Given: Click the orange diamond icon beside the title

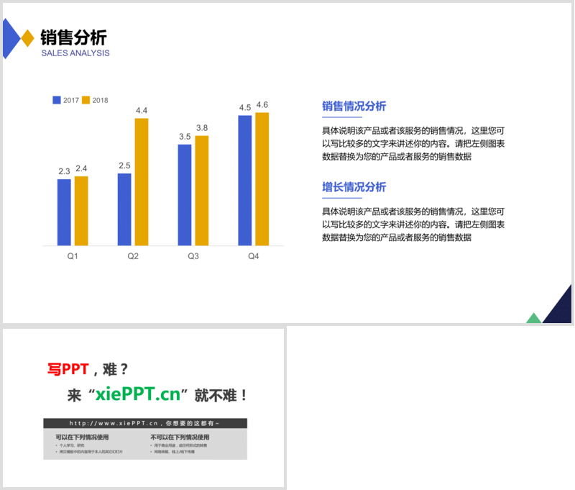Looking at the screenshot, I should click(27, 38).
